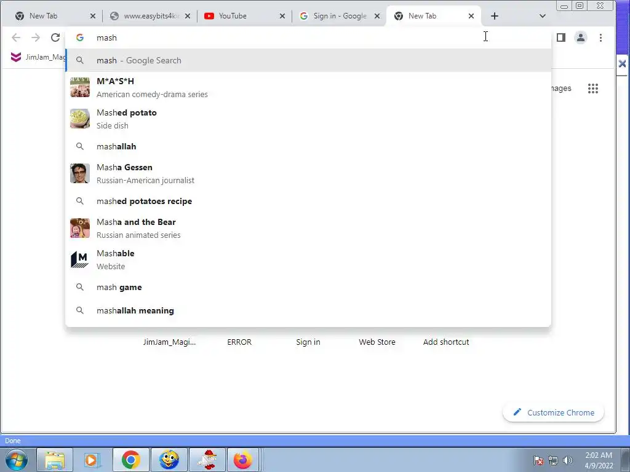630x472 pixels.
Task: Click the address bar containing mash
Action: click(x=308, y=37)
